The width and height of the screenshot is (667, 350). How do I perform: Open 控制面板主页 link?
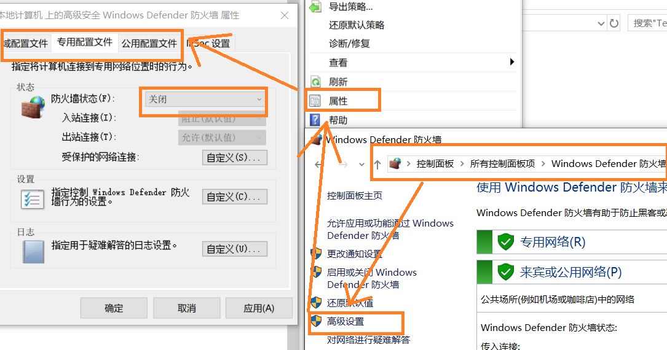tap(354, 195)
